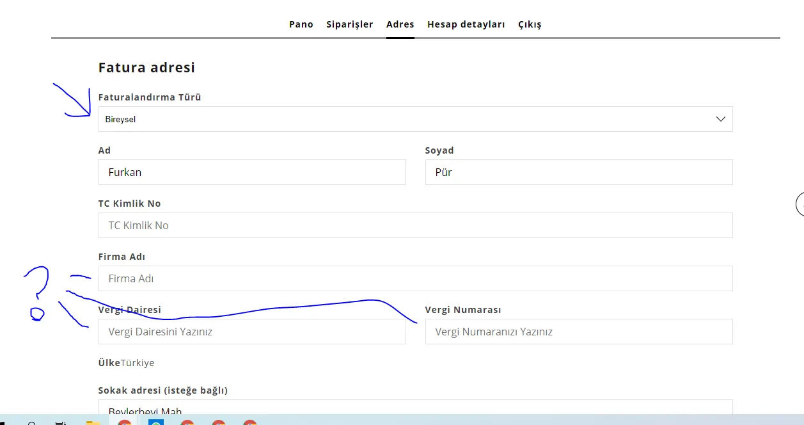Click the Sokak adresi (isteğe bağlı) label

click(163, 390)
